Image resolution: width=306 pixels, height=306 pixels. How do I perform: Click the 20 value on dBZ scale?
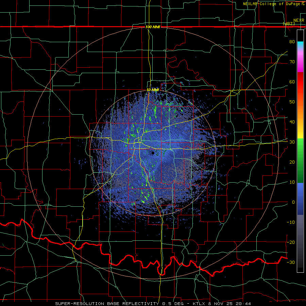[292, 162]
